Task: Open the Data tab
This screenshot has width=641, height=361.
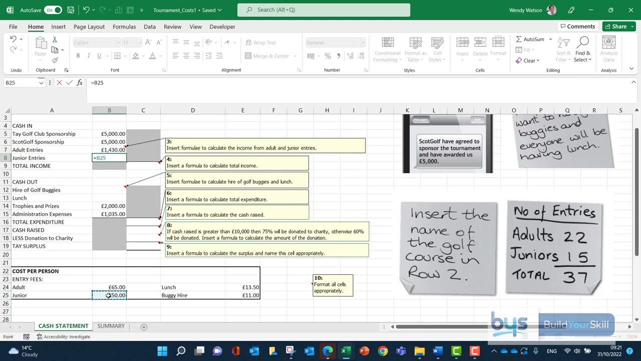Action: (150, 27)
